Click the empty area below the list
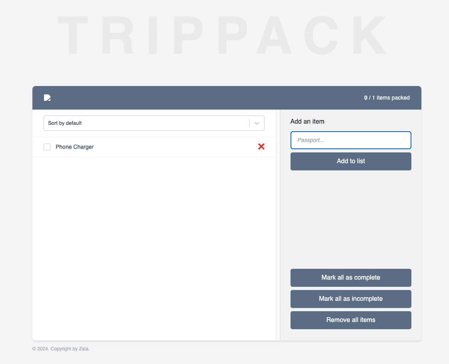 click(154, 248)
